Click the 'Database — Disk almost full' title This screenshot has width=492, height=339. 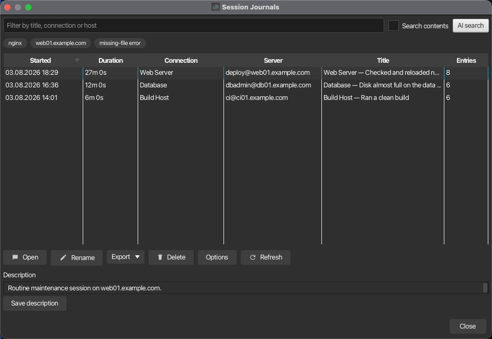382,85
